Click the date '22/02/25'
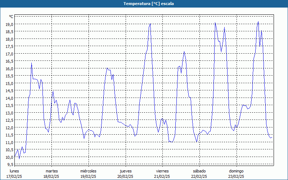The height and width of the screenshot is (180, 288). pos(199,176)
